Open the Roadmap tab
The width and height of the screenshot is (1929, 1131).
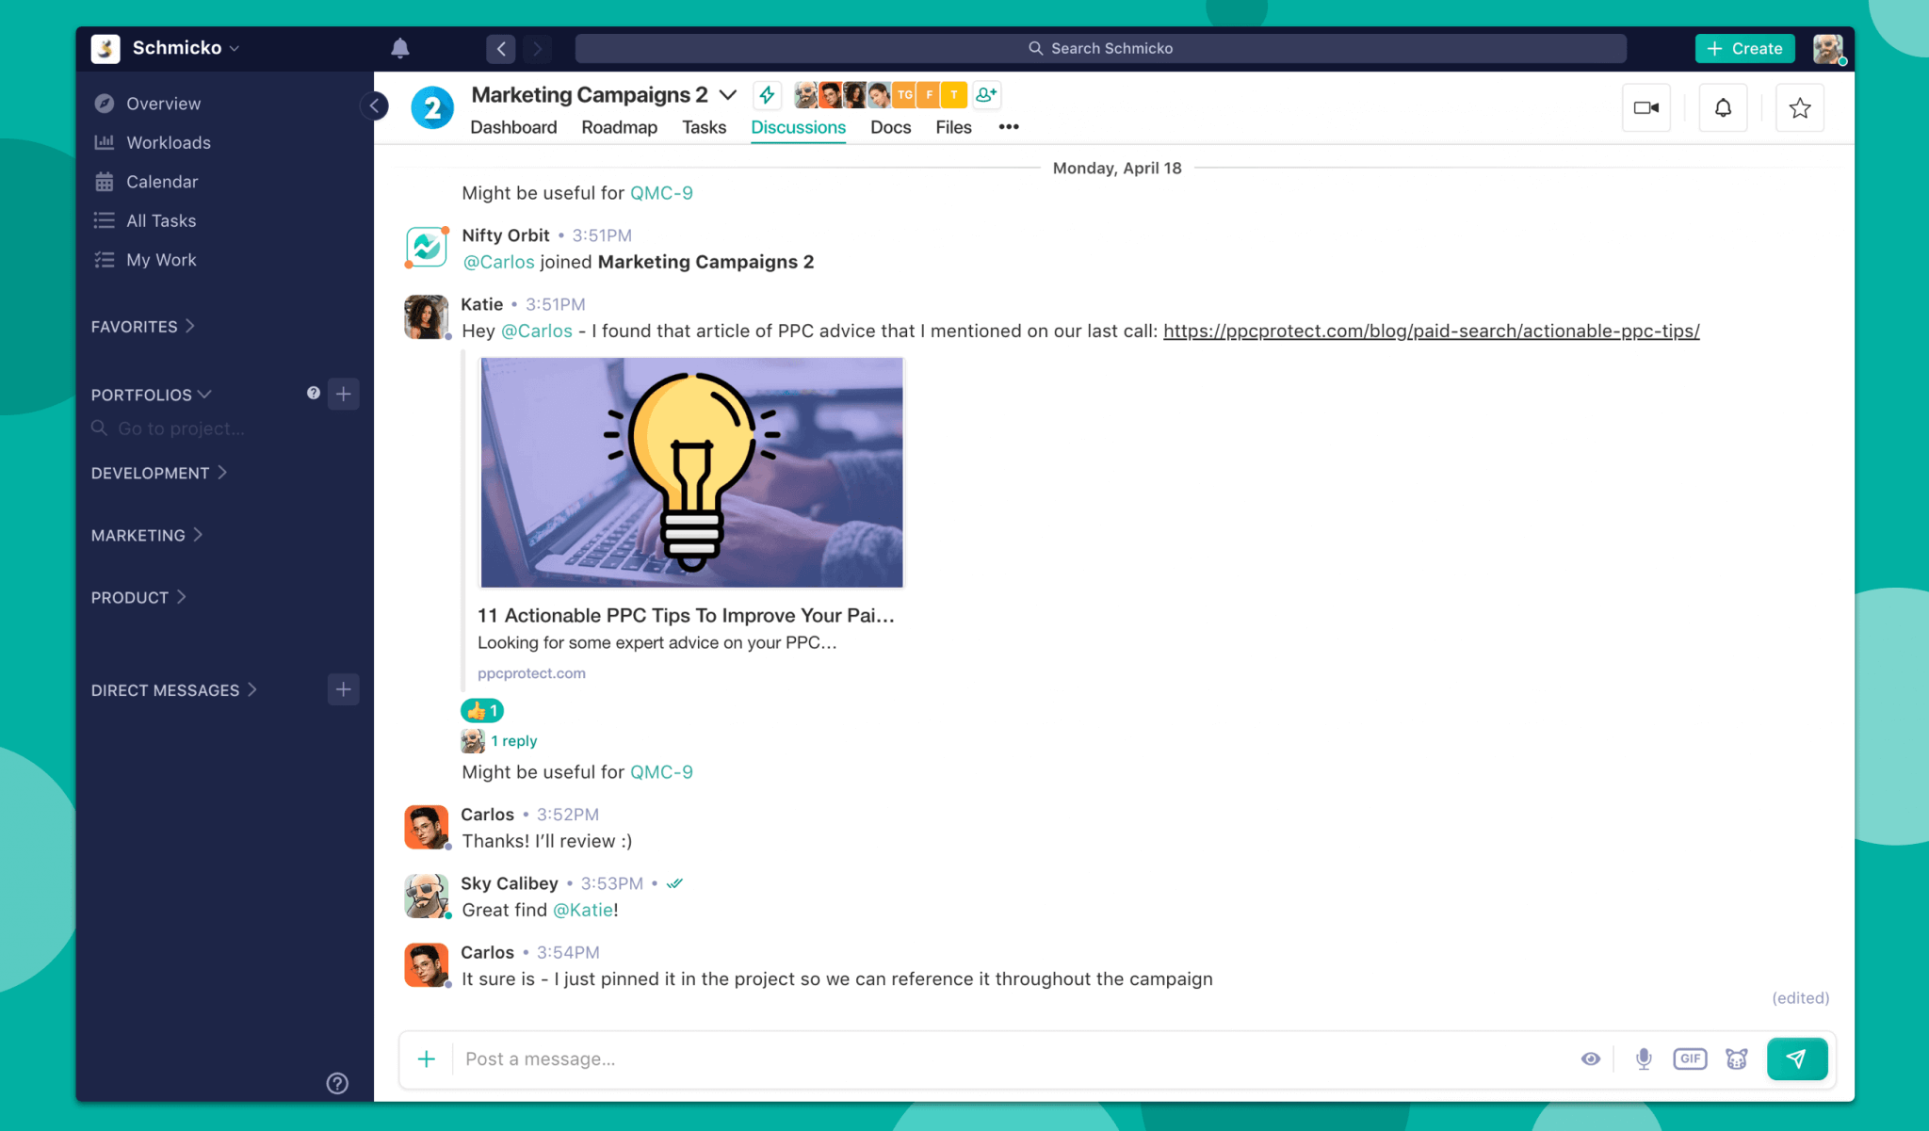(619, 127)
